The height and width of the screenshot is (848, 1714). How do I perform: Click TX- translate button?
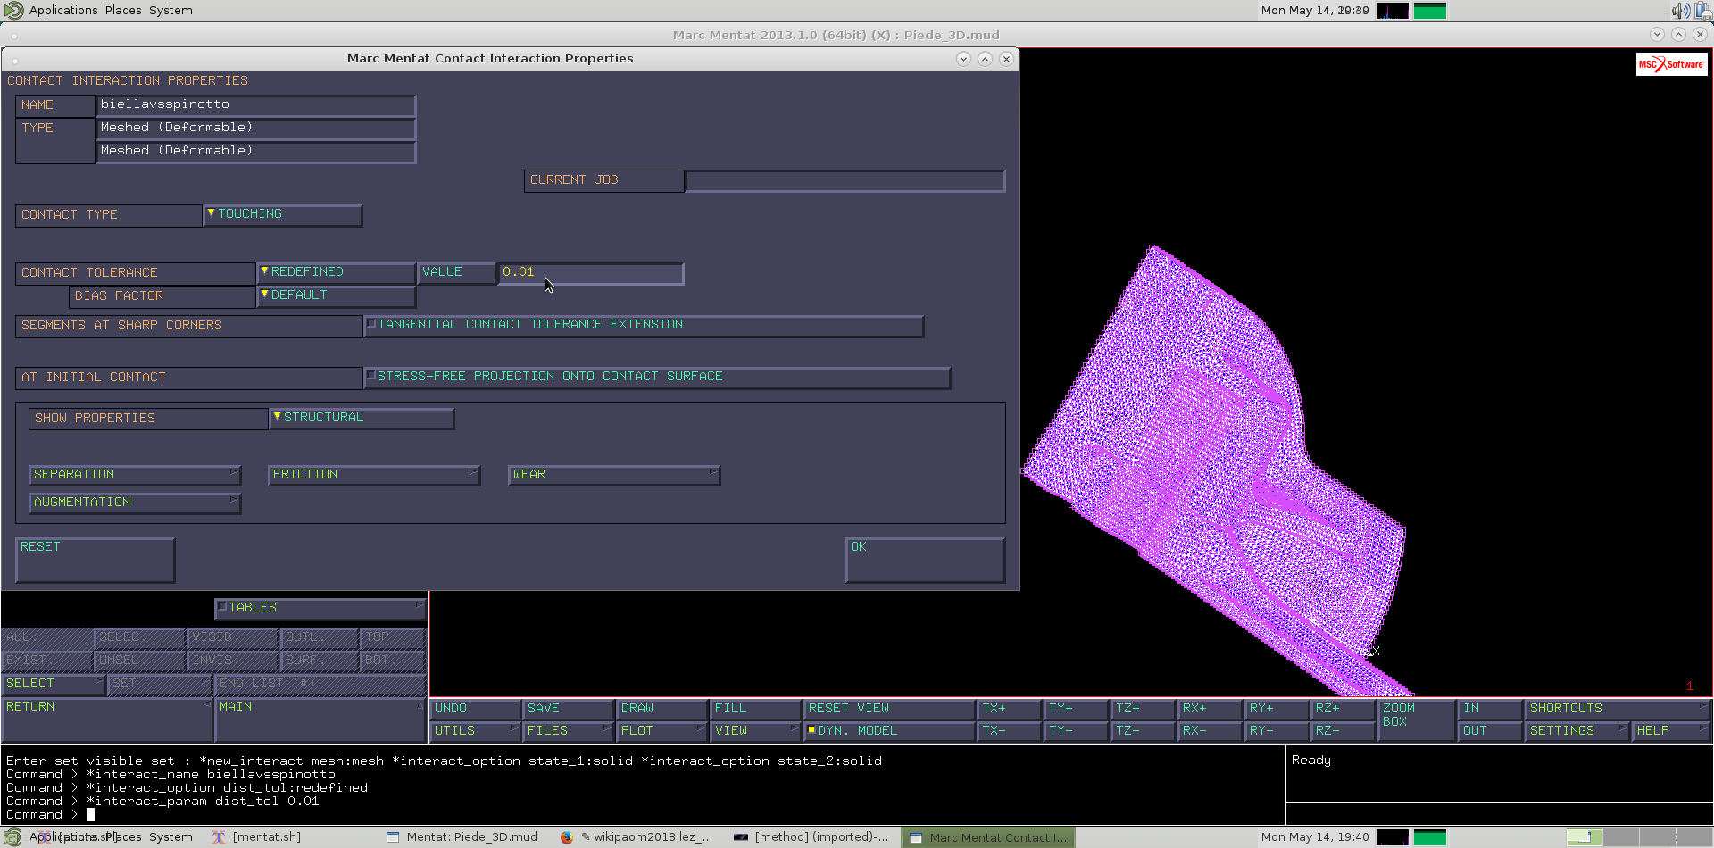click(x=1009, y=731)
